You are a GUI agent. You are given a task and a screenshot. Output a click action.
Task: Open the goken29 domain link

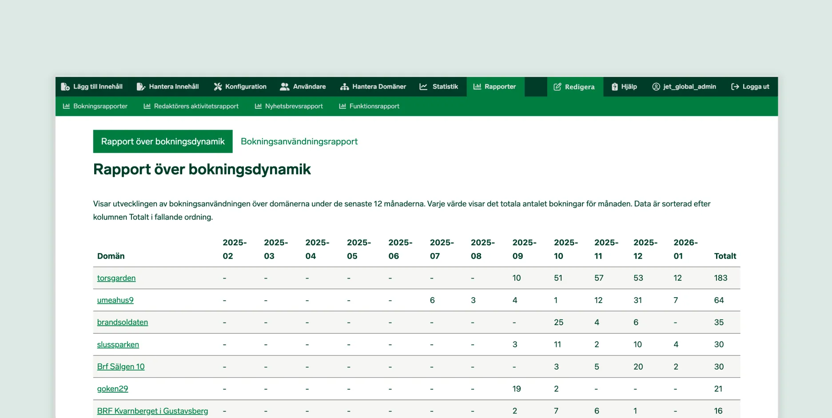(x=113, y=389)
